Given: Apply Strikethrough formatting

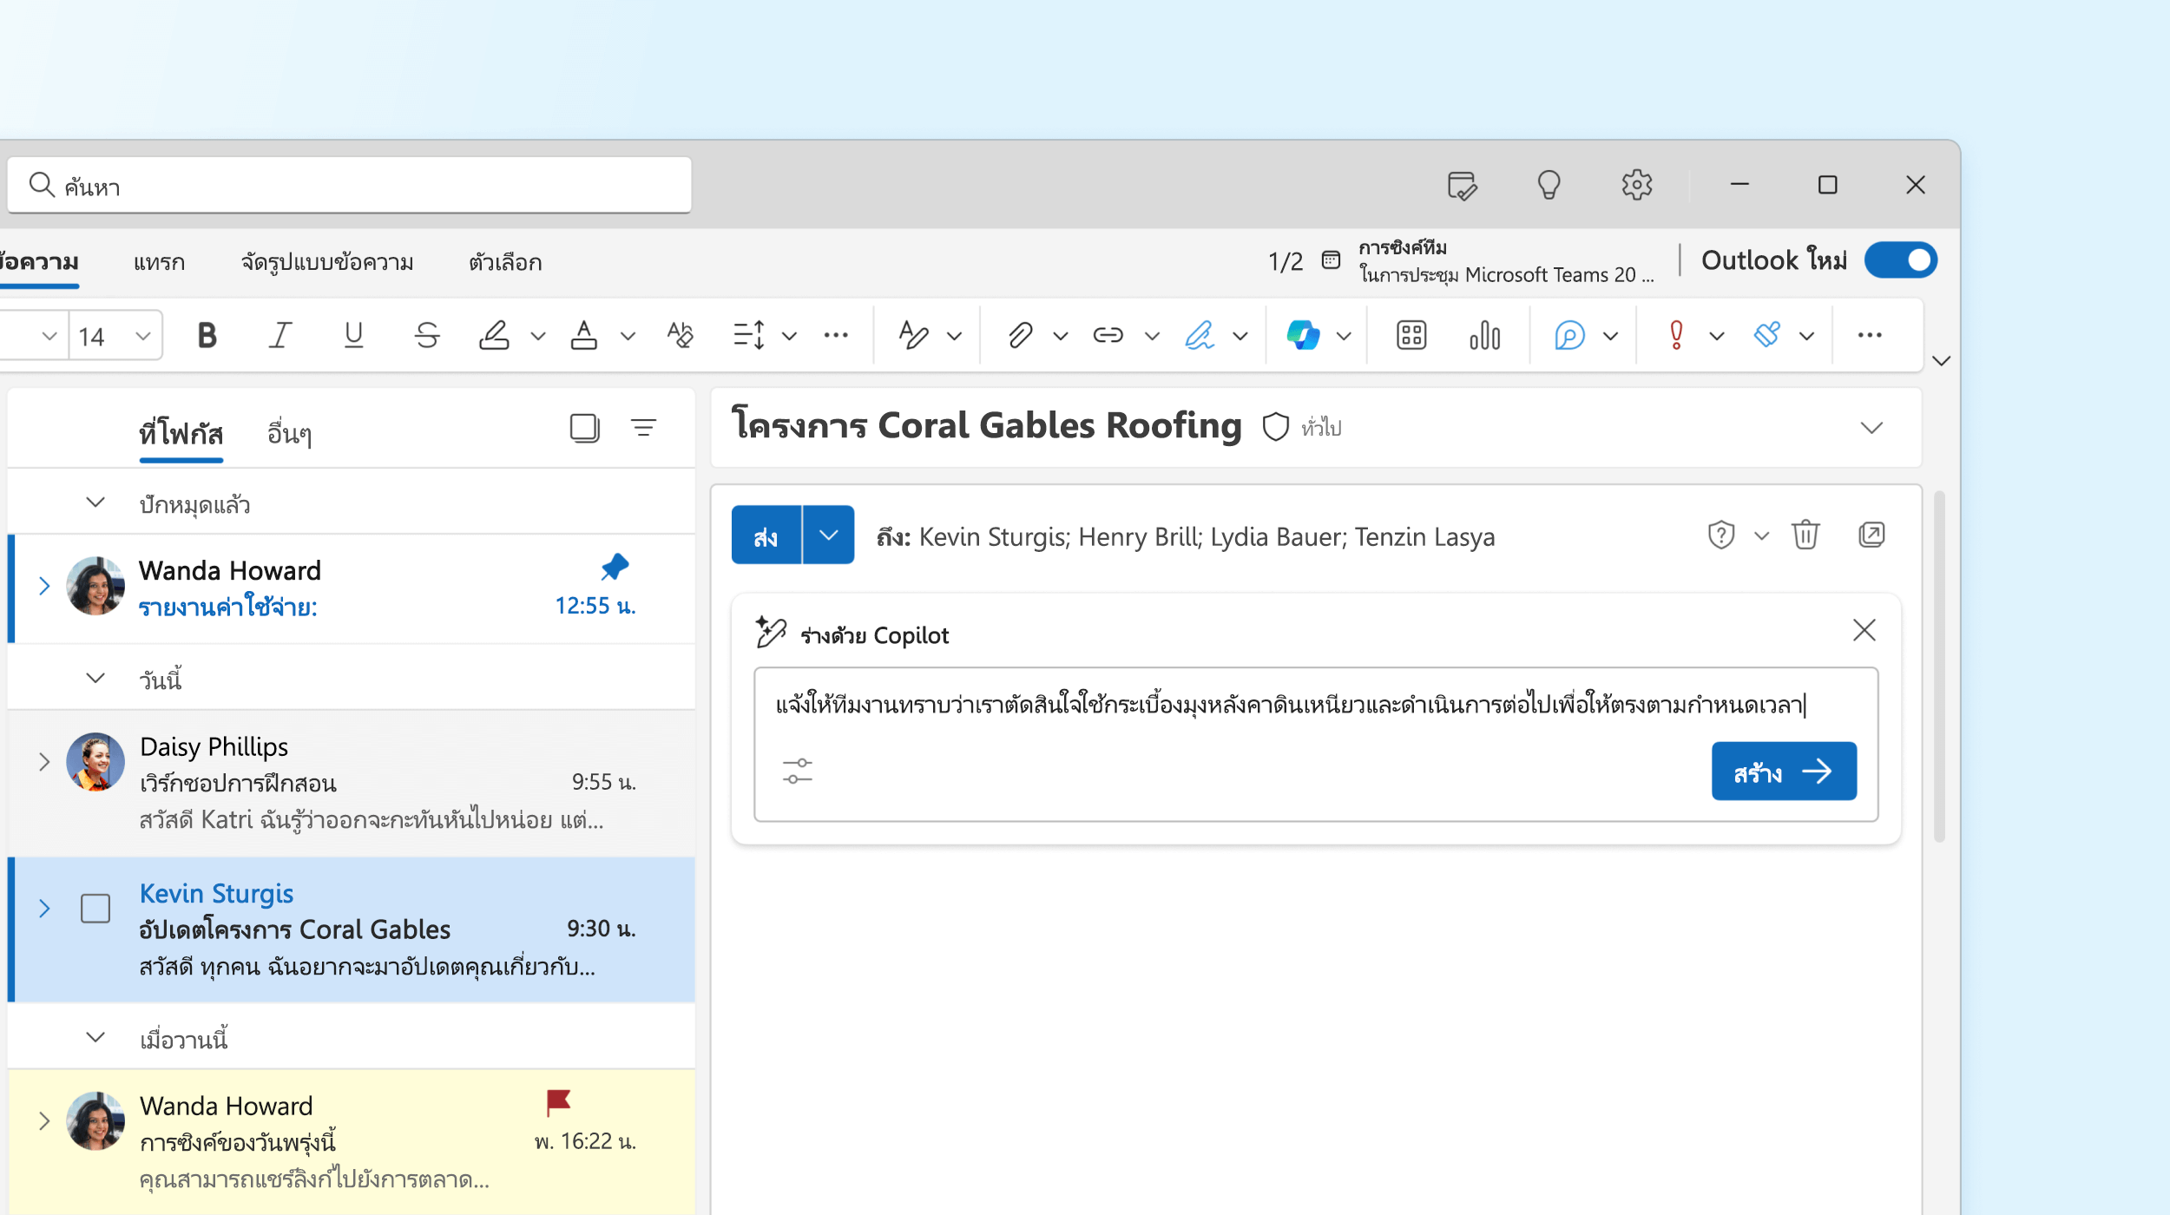Looking at the screenshot, I should point(426,335).
